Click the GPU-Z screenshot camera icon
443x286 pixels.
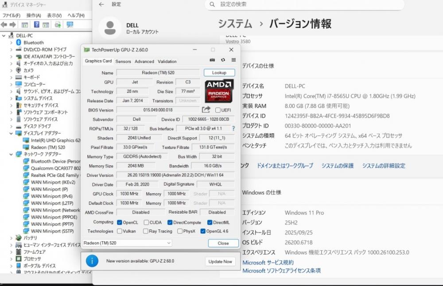click(212, 60)
